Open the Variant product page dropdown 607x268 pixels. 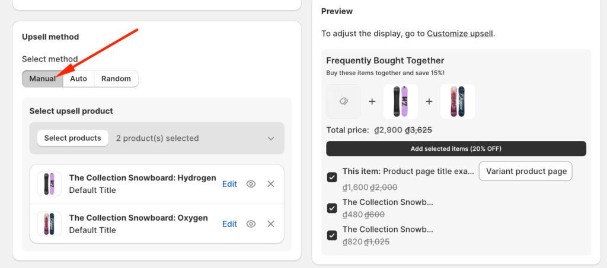(526, 171)
